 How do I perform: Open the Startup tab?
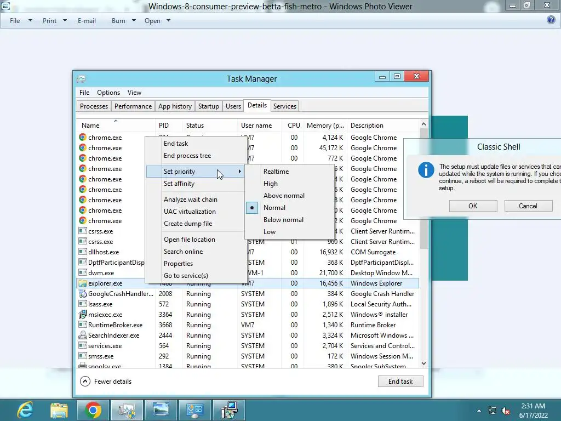(209, 106)
